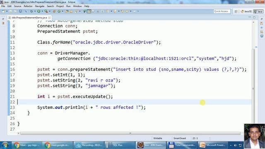Open the Window menu

pos(77,6)
